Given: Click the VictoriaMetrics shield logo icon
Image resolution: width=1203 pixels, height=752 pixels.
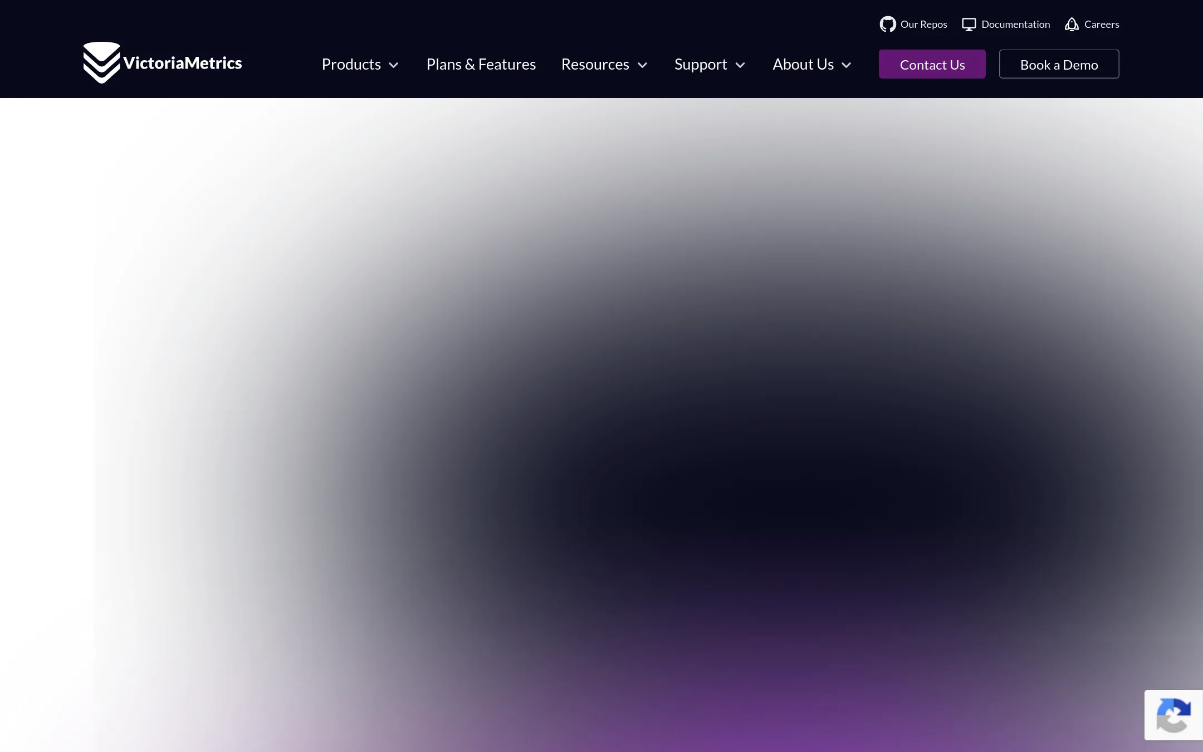Looking at the screenshot, I should pos(101,62).
